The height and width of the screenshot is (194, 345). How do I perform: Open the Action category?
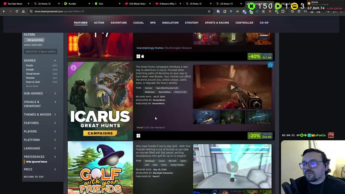click(x=99, y=23)
